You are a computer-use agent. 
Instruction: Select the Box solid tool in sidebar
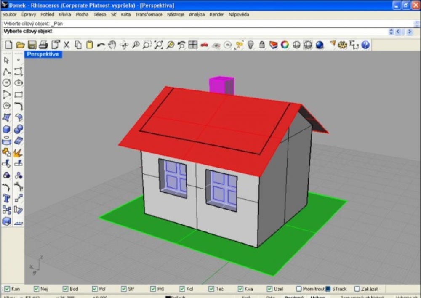pyautogui.click(x=6, y=129)
